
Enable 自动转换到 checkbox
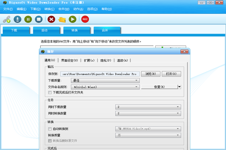[50, 129]
